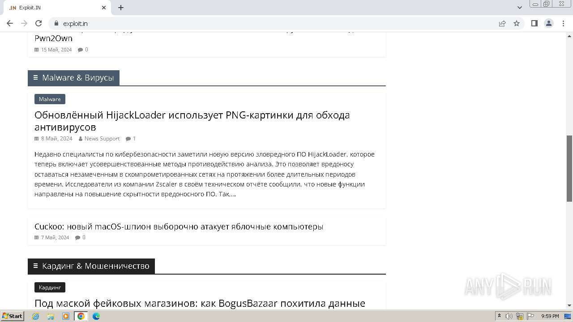Toggle the browser side panel
Image resolution: width=573 pixels, height=322 pixels.
[x=534, y=23]
